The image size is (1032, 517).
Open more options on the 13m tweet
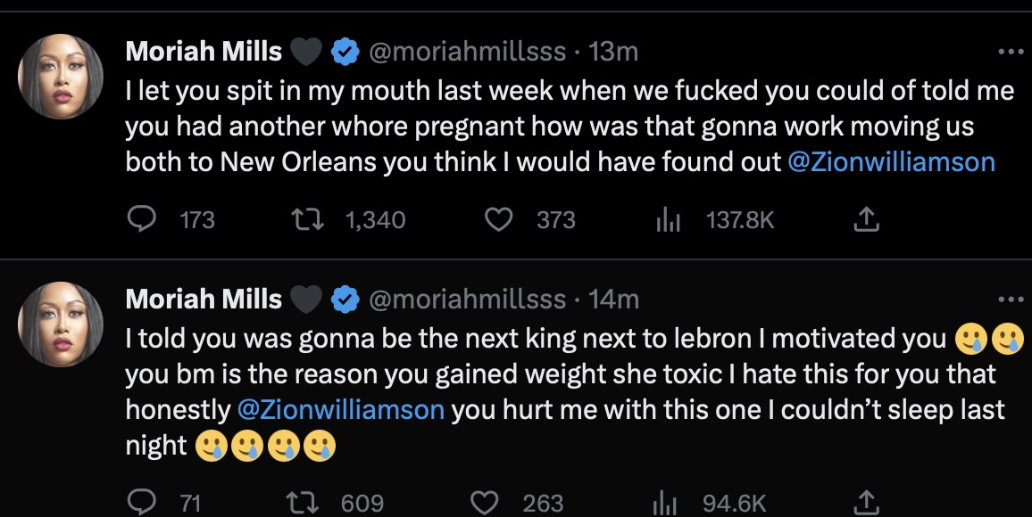coord(1011,53)
